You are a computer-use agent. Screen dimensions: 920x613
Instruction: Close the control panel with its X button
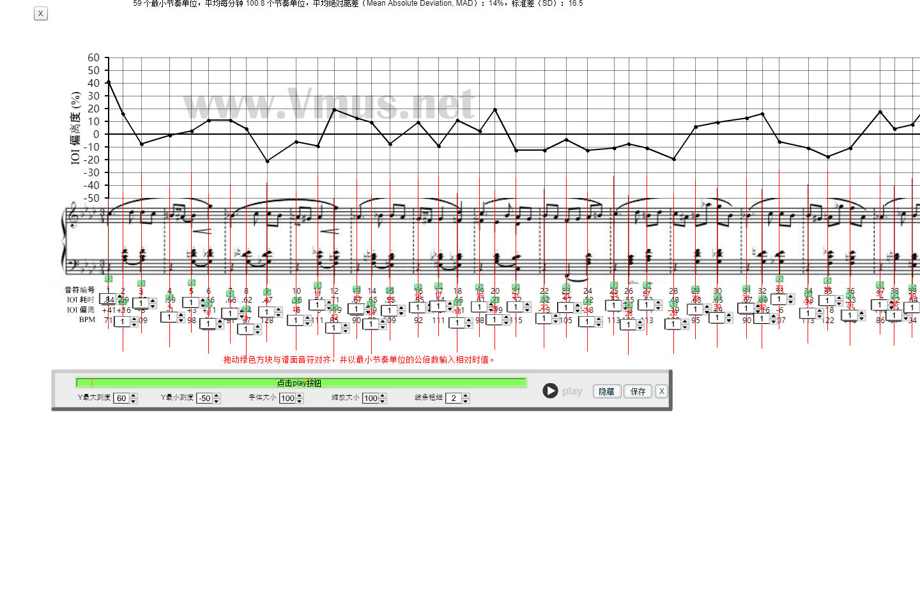click(661, 391)
